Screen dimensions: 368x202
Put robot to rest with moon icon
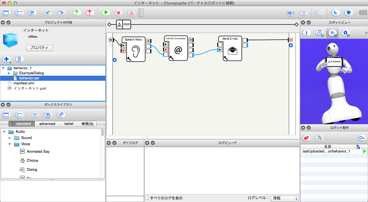point(336,13)
